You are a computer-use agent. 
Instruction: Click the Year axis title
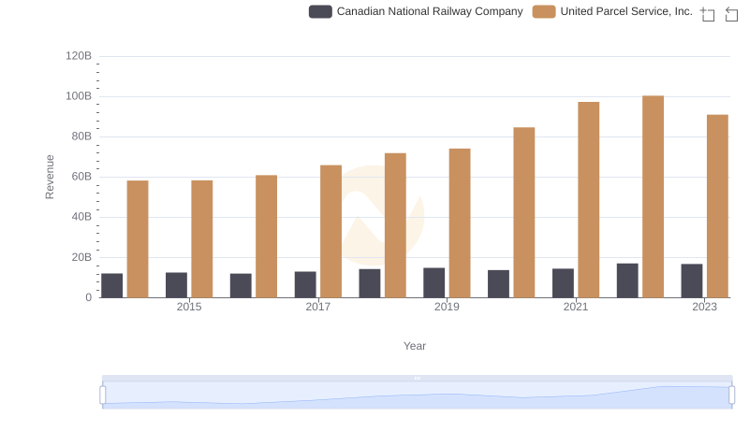pyautogui.click(x=415, y=346)
